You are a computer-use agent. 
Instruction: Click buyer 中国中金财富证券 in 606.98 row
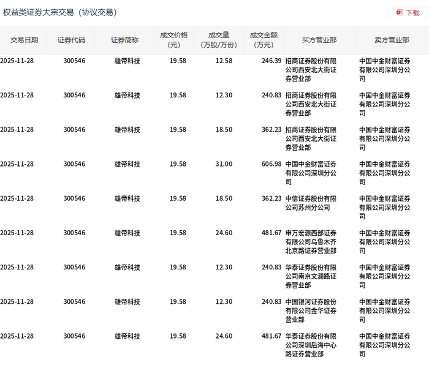[x=311, y=173]
